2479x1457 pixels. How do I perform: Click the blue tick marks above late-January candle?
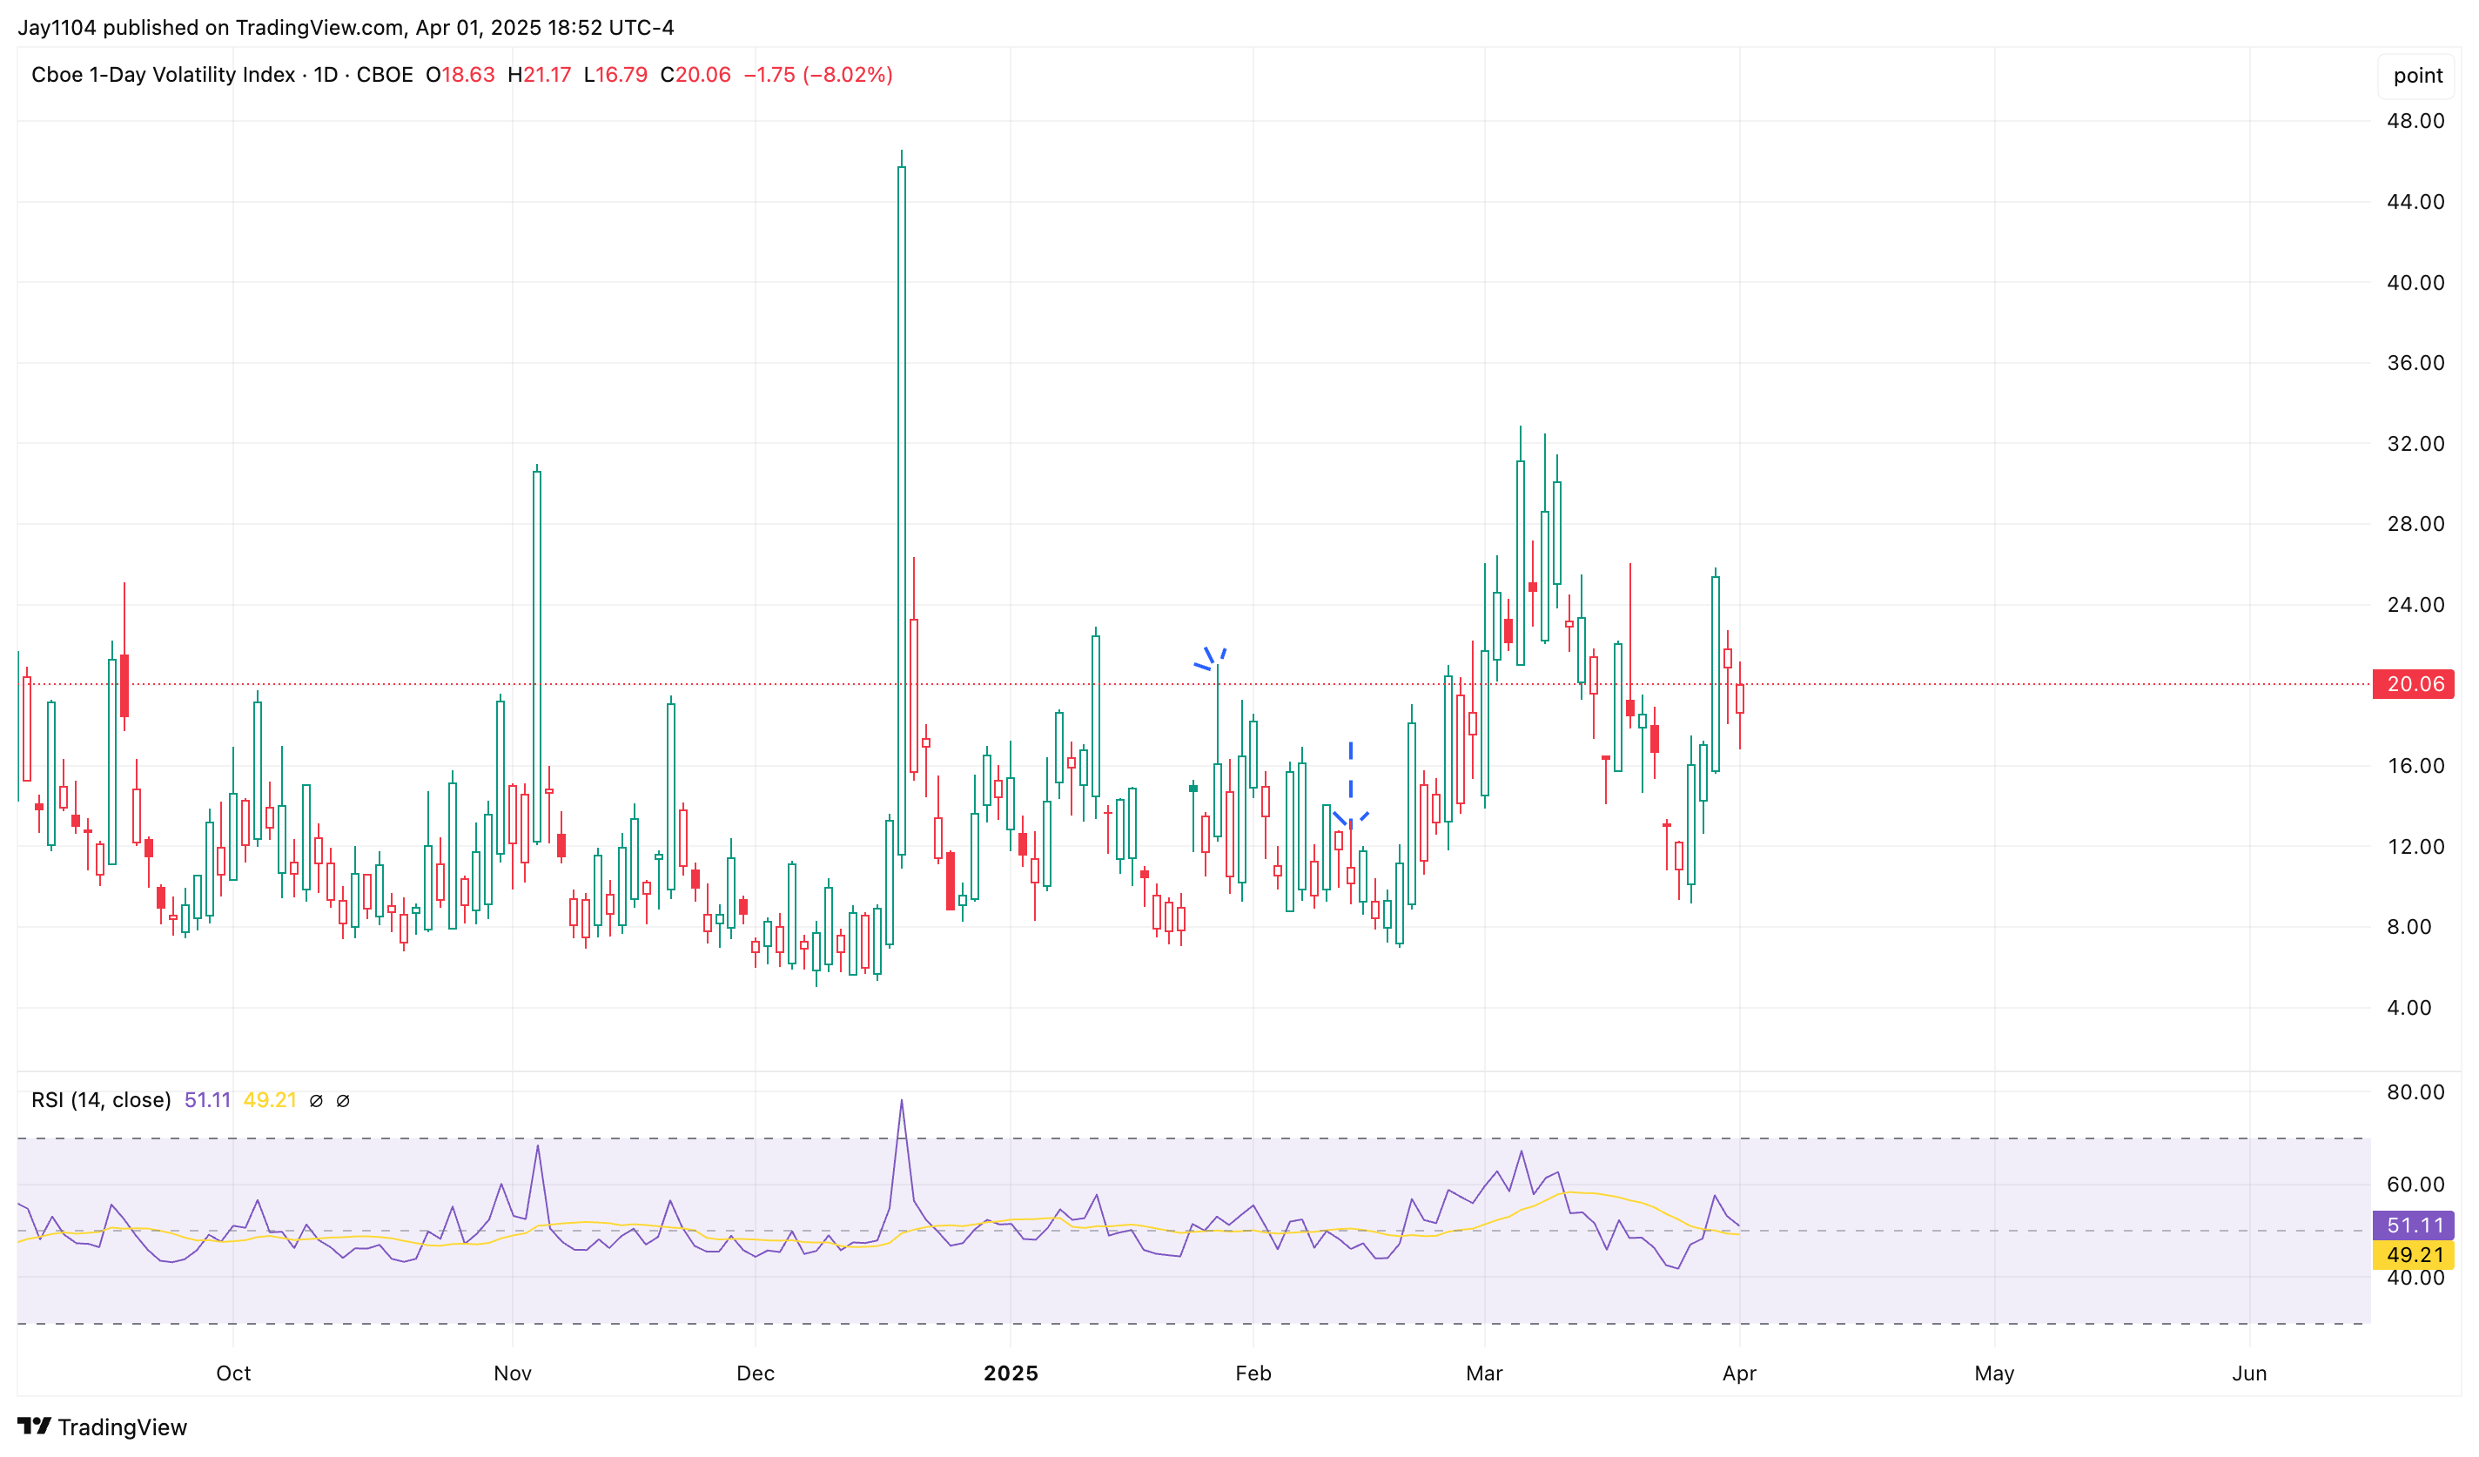[1209, 658]
